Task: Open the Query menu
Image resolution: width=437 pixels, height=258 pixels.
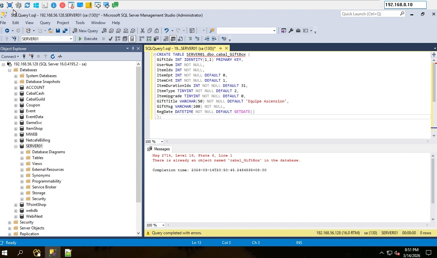Action: point(45,23)
